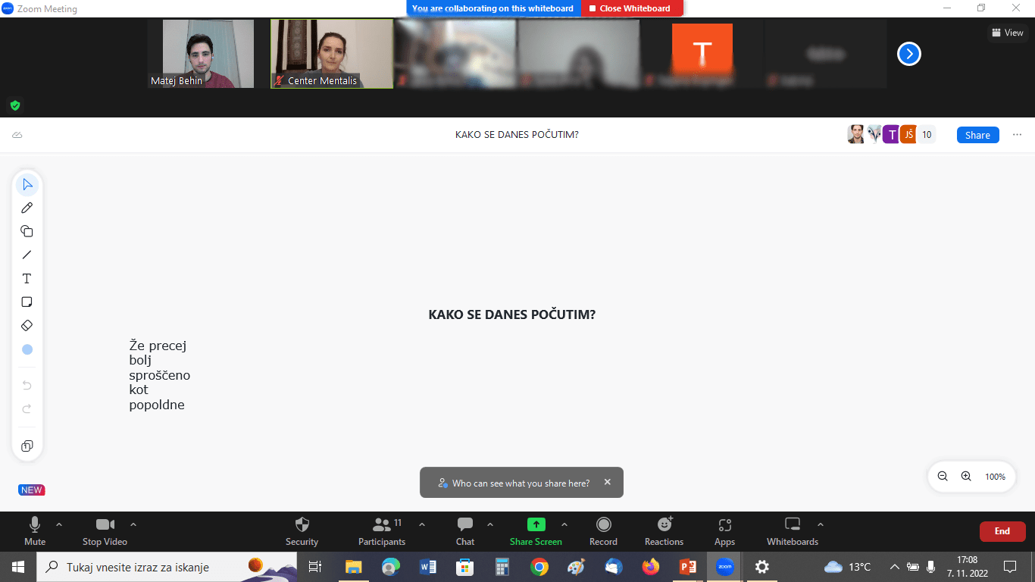Start recording with Record button

(x=603, y=530)
